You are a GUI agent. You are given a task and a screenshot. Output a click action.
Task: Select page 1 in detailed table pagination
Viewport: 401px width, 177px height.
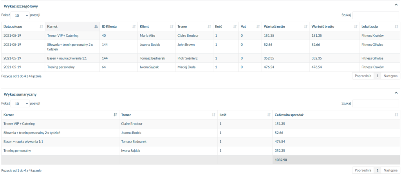click(x=377, y=76)
